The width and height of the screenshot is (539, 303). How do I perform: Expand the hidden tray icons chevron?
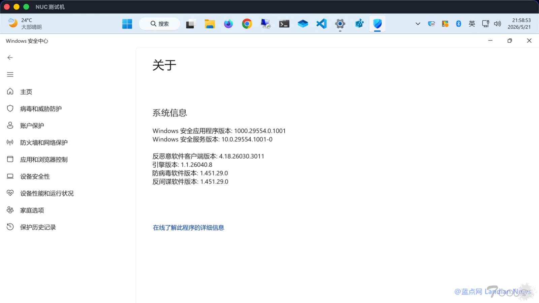[x=418, y=24]
